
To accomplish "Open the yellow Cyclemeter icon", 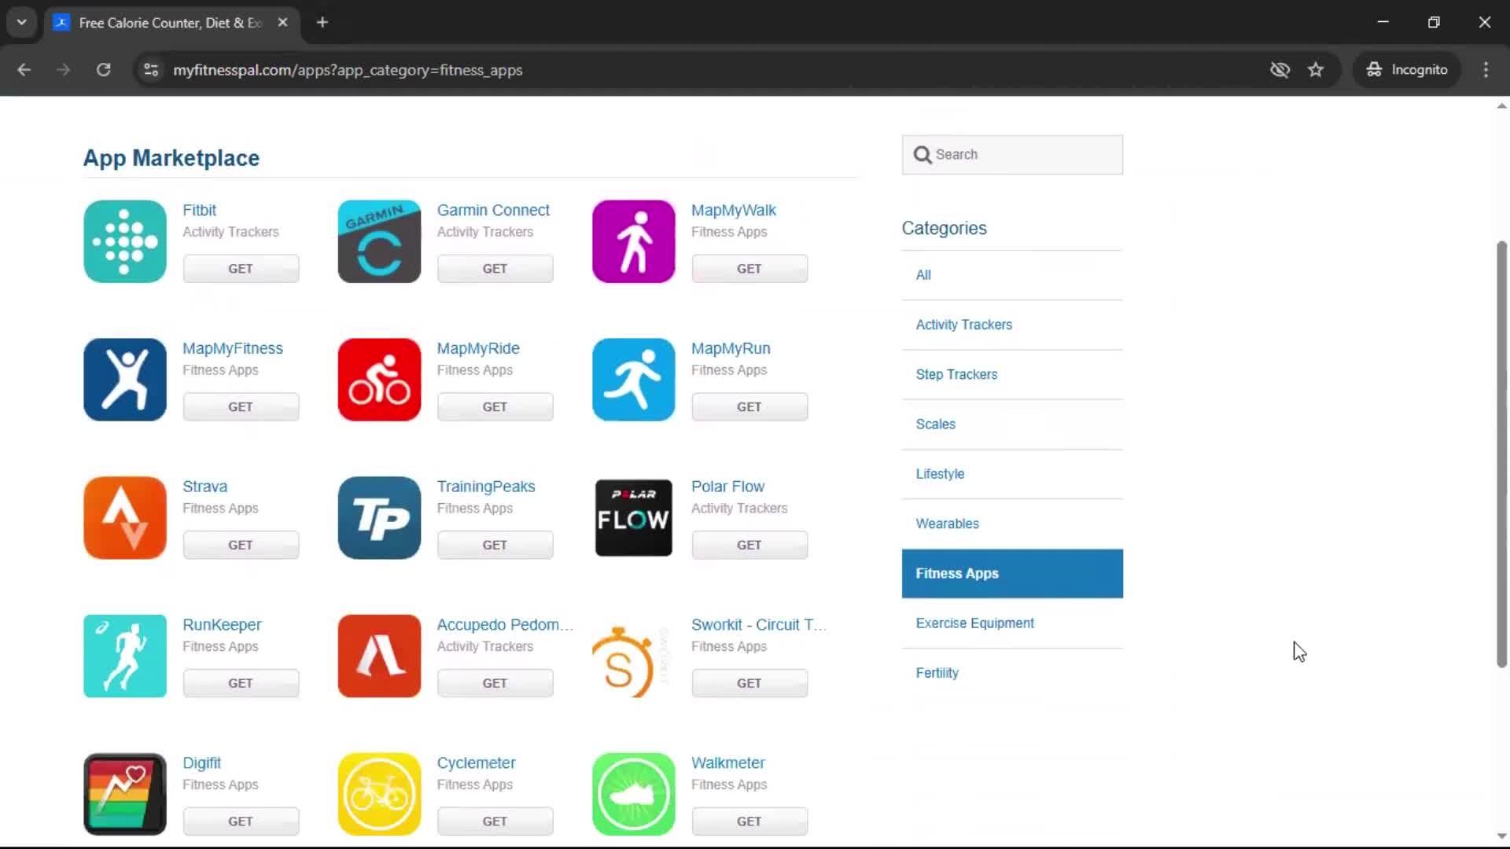I will coord(379,794).
